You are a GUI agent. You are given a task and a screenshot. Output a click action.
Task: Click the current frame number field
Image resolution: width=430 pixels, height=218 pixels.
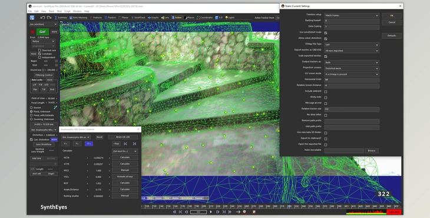tap(199, 212)
